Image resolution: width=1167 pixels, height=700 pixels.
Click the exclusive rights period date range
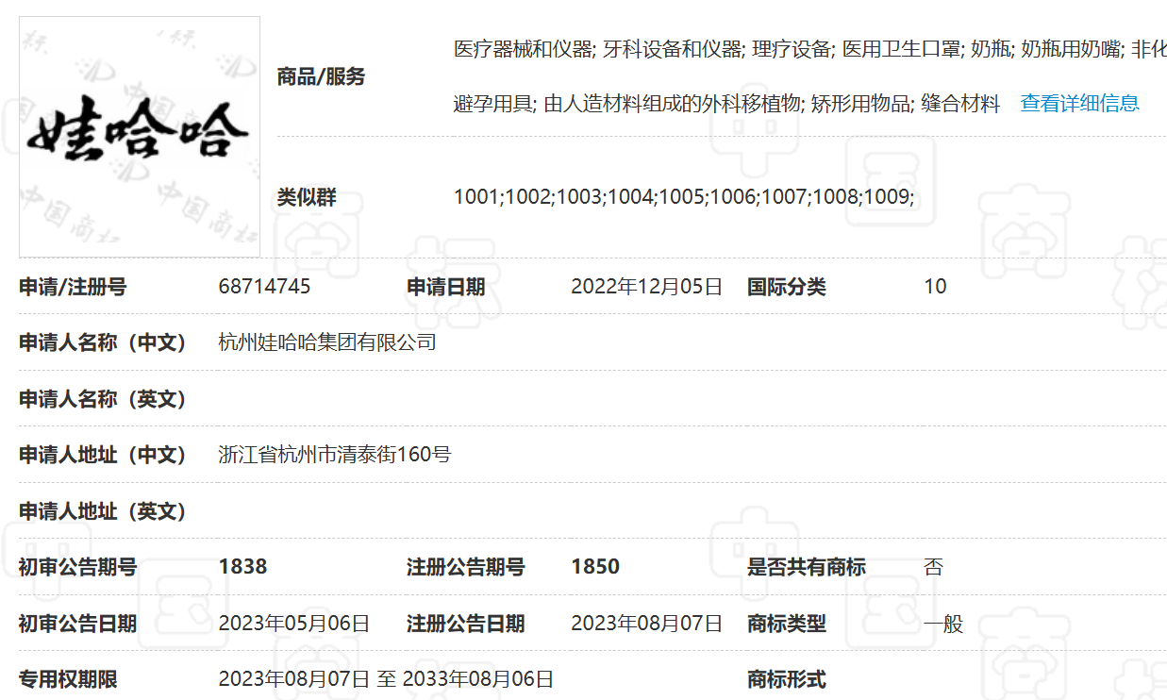tap(386, 679)
